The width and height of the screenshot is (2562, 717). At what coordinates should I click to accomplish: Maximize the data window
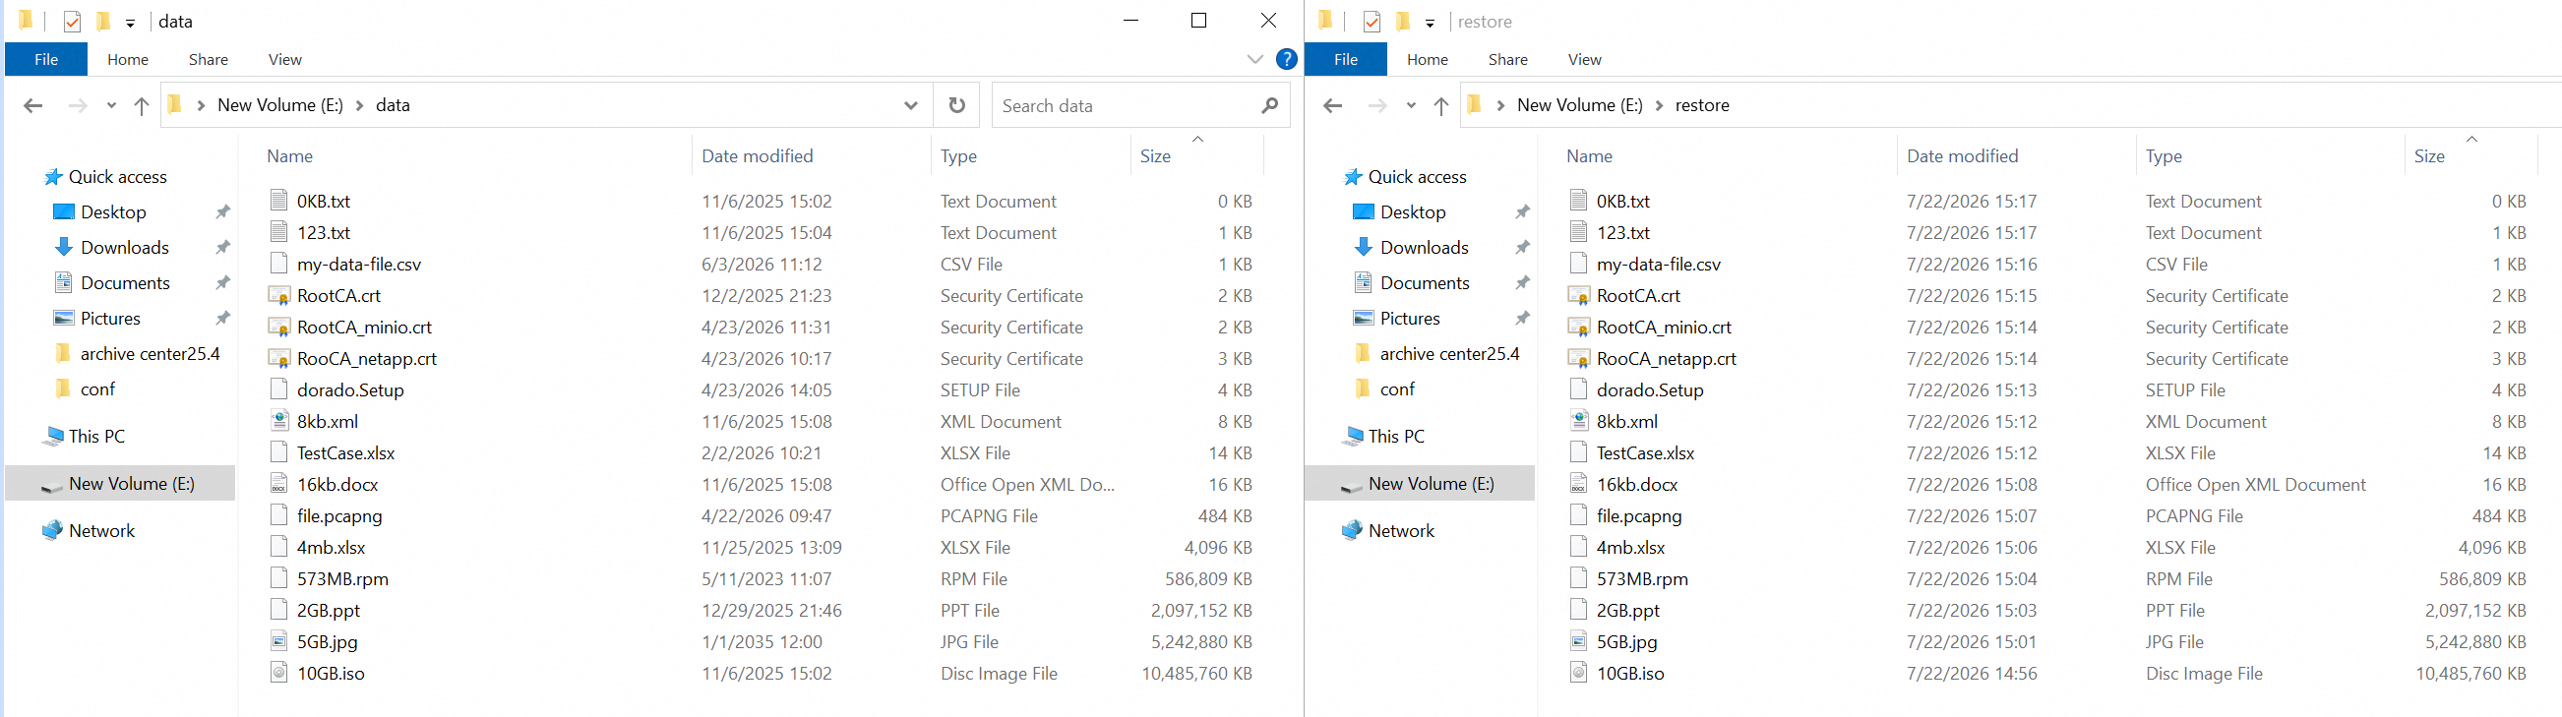tap(1198, 21)
